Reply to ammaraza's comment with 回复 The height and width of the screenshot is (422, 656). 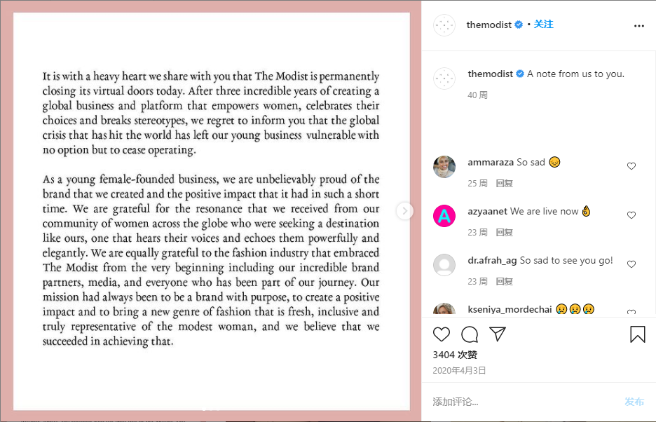coord(505,184)
